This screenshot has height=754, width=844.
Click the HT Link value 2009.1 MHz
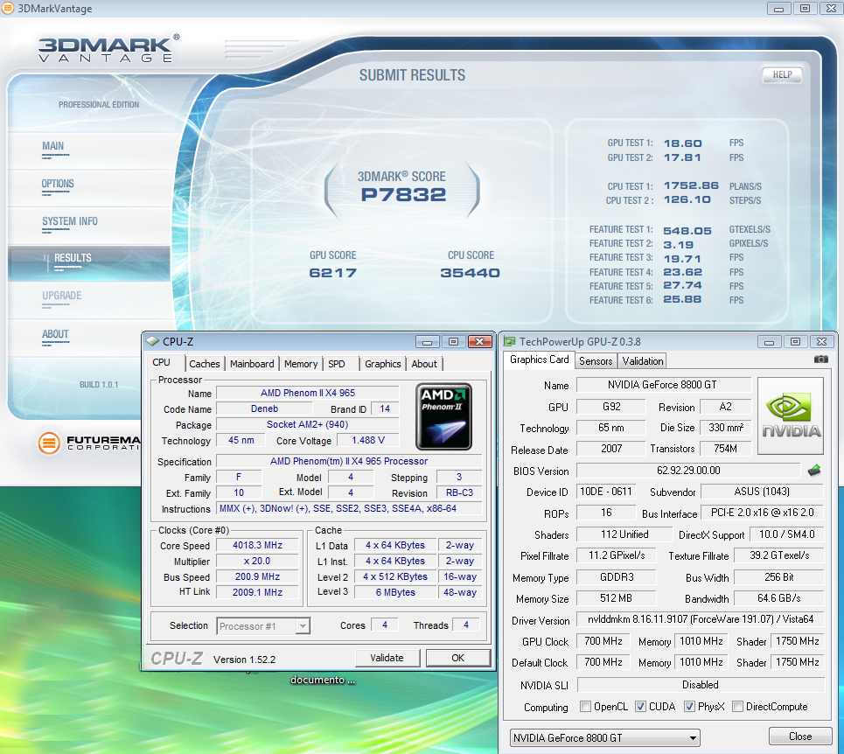[x=257, y=592]
